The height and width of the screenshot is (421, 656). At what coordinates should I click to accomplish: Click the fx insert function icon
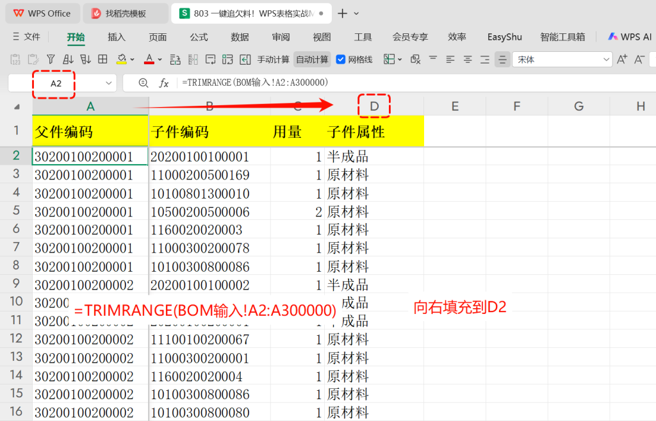(163, 83)
